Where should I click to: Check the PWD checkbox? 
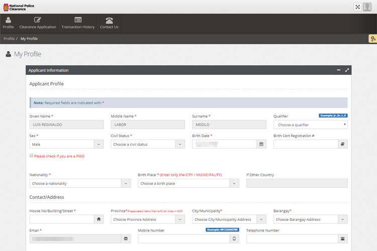(31, 156)
